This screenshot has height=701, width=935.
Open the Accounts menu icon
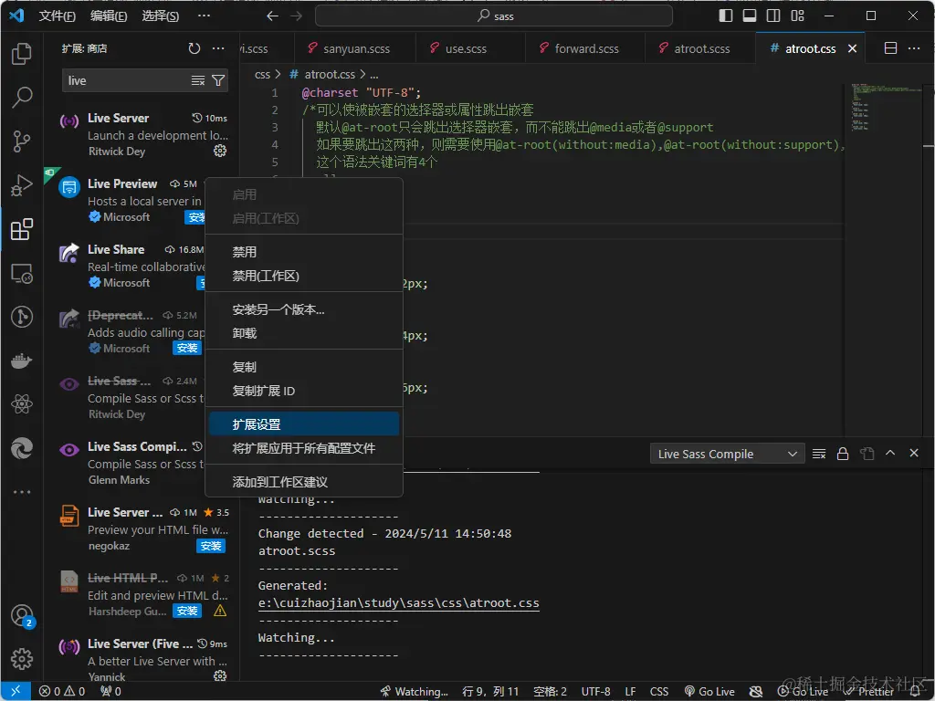pyautogui.click(x=22, y=615)
